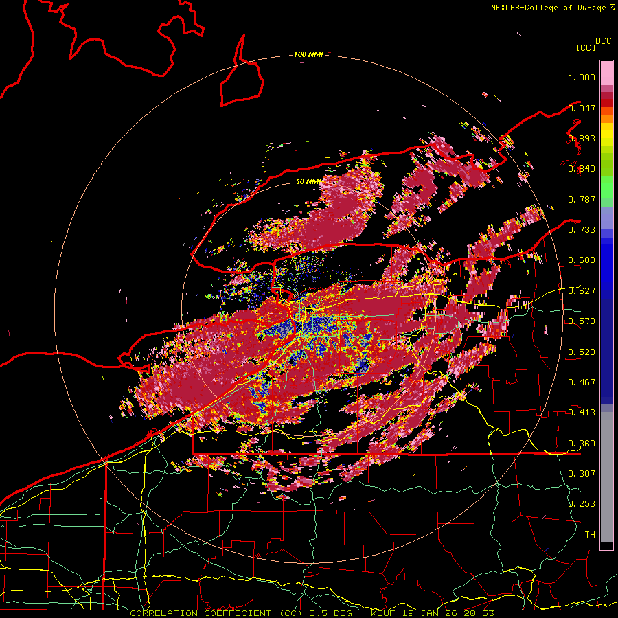The image size is (618, 618).
Task: Click the 0.840 scale label
Action: (582, 169)
